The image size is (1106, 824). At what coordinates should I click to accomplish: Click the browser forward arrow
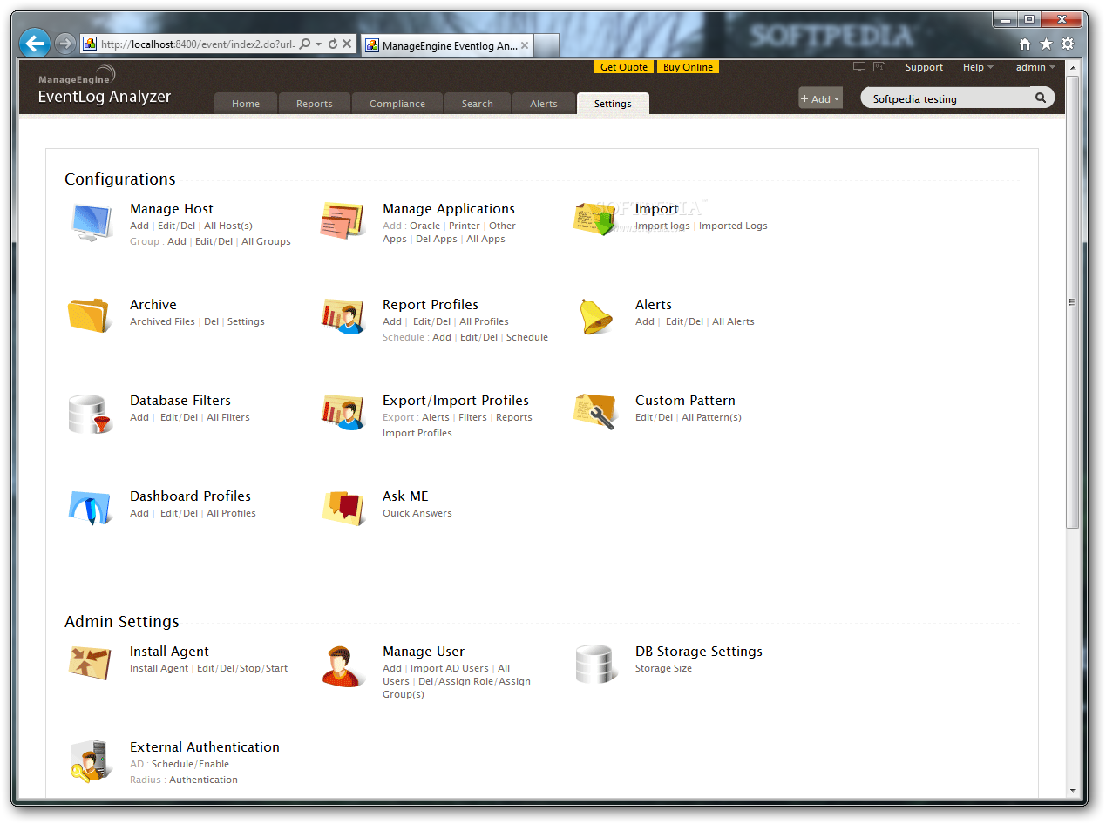tap(65, 44)
